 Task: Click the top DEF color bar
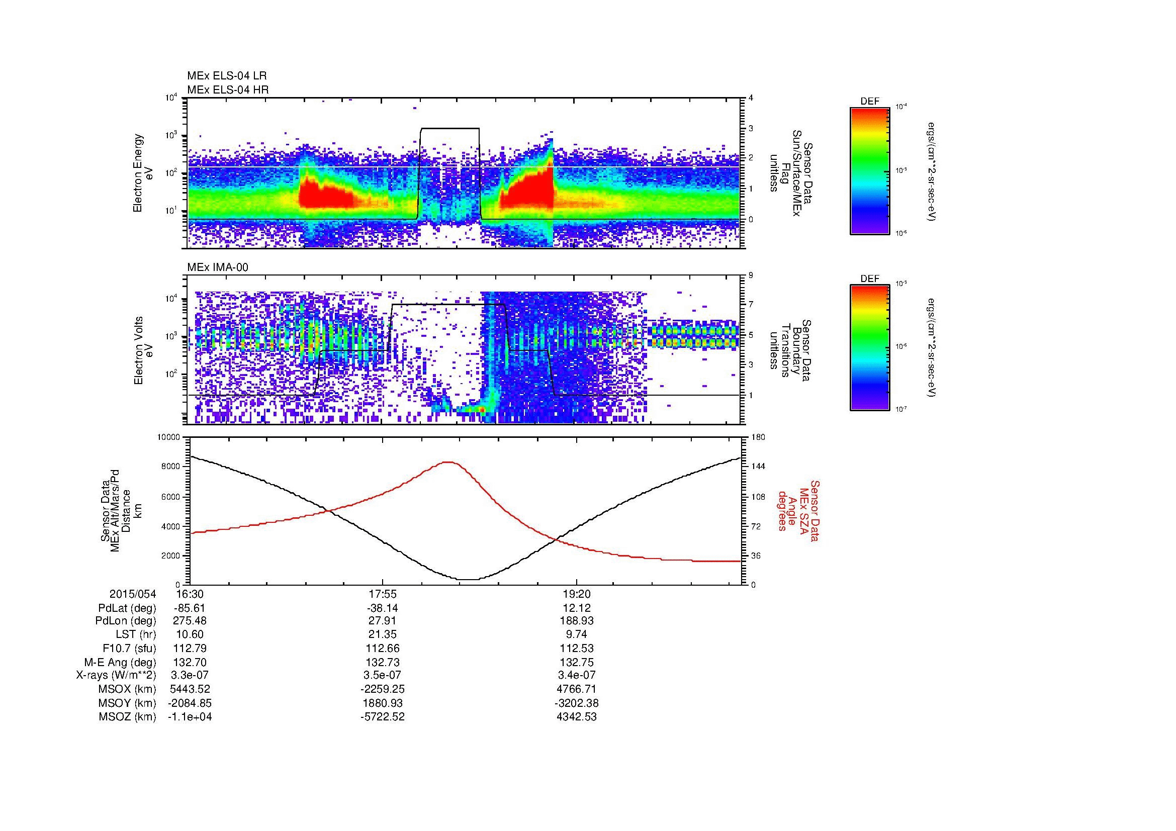point(870,170)
